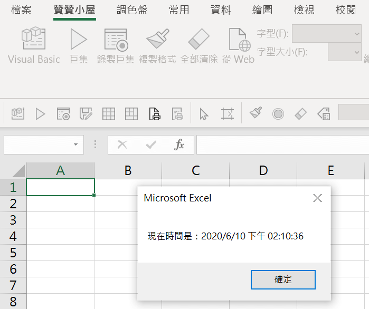Click the Microsoft Excel dialog title
This screenshot has height=309, width=369.
(178, 198)
